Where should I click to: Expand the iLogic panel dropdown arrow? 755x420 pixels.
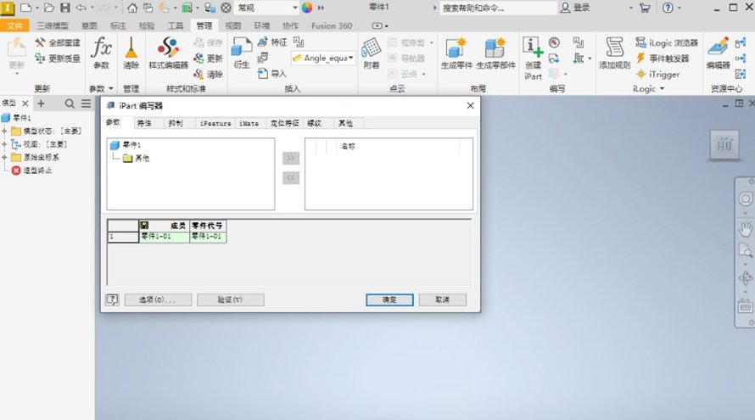tap(662, 88)
